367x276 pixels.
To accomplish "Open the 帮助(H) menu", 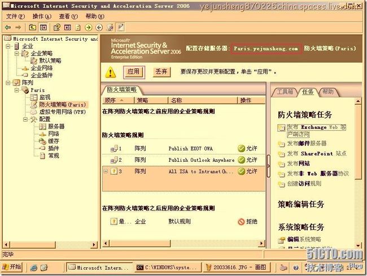I will click(x=95, y=16).
